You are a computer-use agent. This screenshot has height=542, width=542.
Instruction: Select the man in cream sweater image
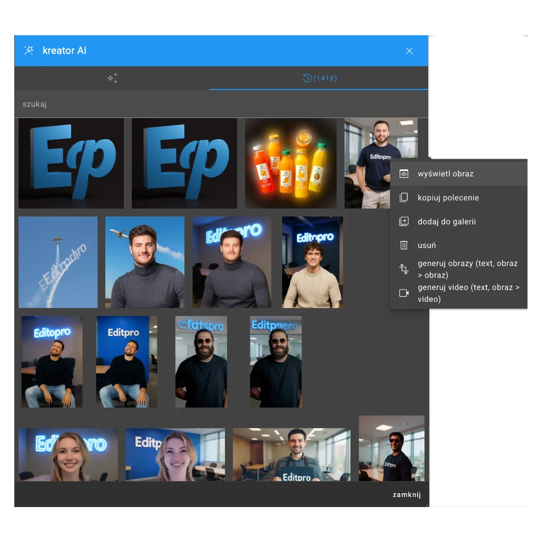pyautogui.click(x=312, y=262)
